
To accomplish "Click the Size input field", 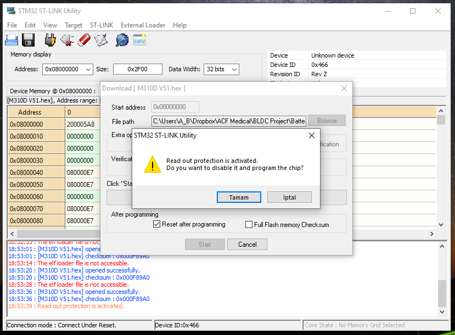I will click(x=138, y=69).
